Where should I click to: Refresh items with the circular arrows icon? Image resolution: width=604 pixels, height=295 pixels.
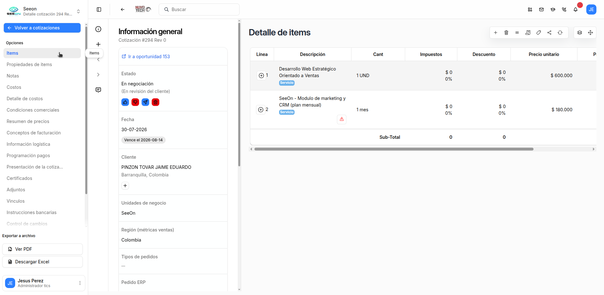560,33
